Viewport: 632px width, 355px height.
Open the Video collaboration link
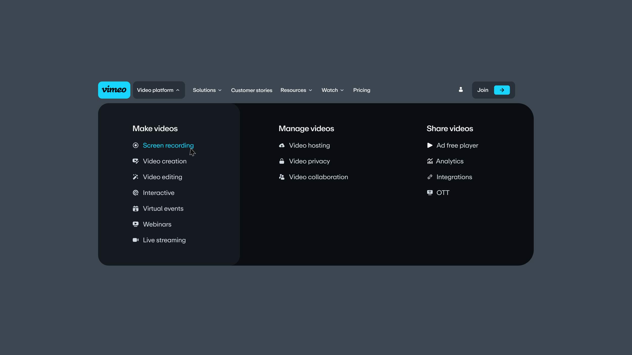[318, 177]
